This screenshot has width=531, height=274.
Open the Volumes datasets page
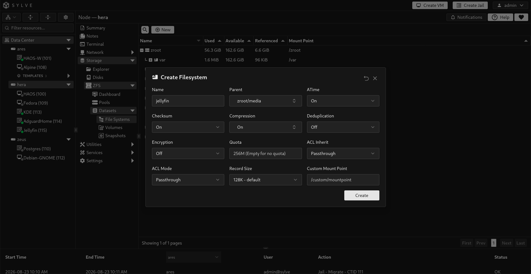(x=116, y=127)
